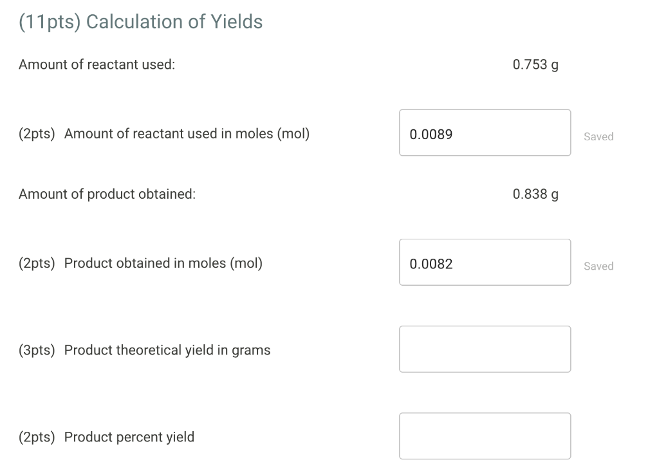
Task: Click the Product percent yield question text
Action: [x=129, y=436]
